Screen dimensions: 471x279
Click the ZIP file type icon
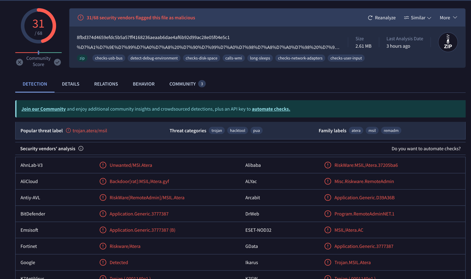448,42
